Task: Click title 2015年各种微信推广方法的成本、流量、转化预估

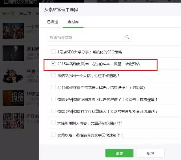Action: coord(99,64)
